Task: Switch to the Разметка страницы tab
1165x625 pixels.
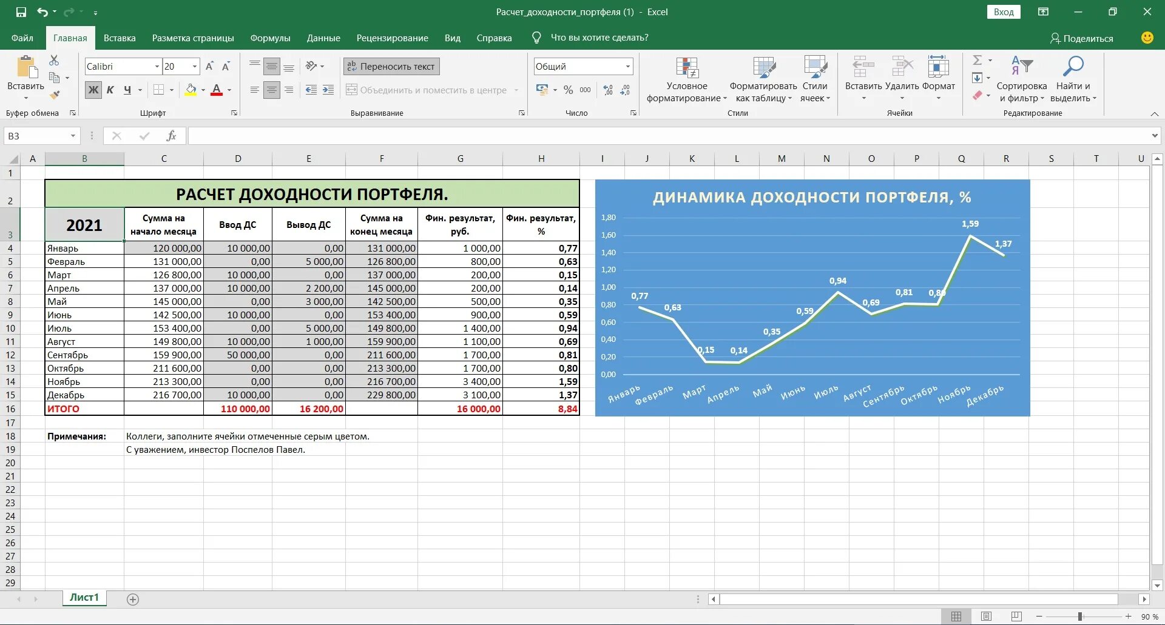Action: [193, 38]
